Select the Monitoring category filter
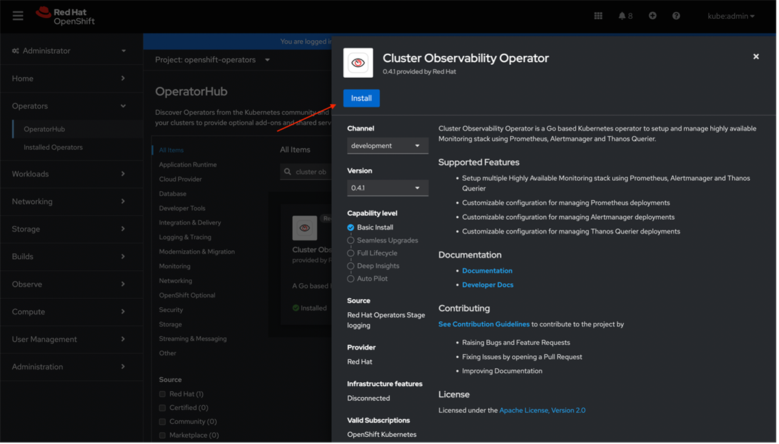 pyautogui.click(x=174, y=266)
